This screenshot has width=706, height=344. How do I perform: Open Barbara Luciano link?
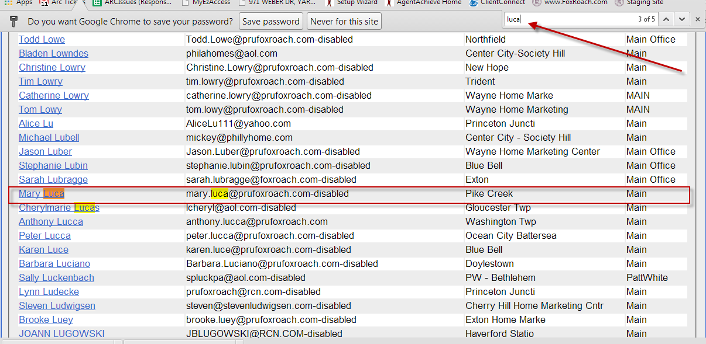[54, 263]
